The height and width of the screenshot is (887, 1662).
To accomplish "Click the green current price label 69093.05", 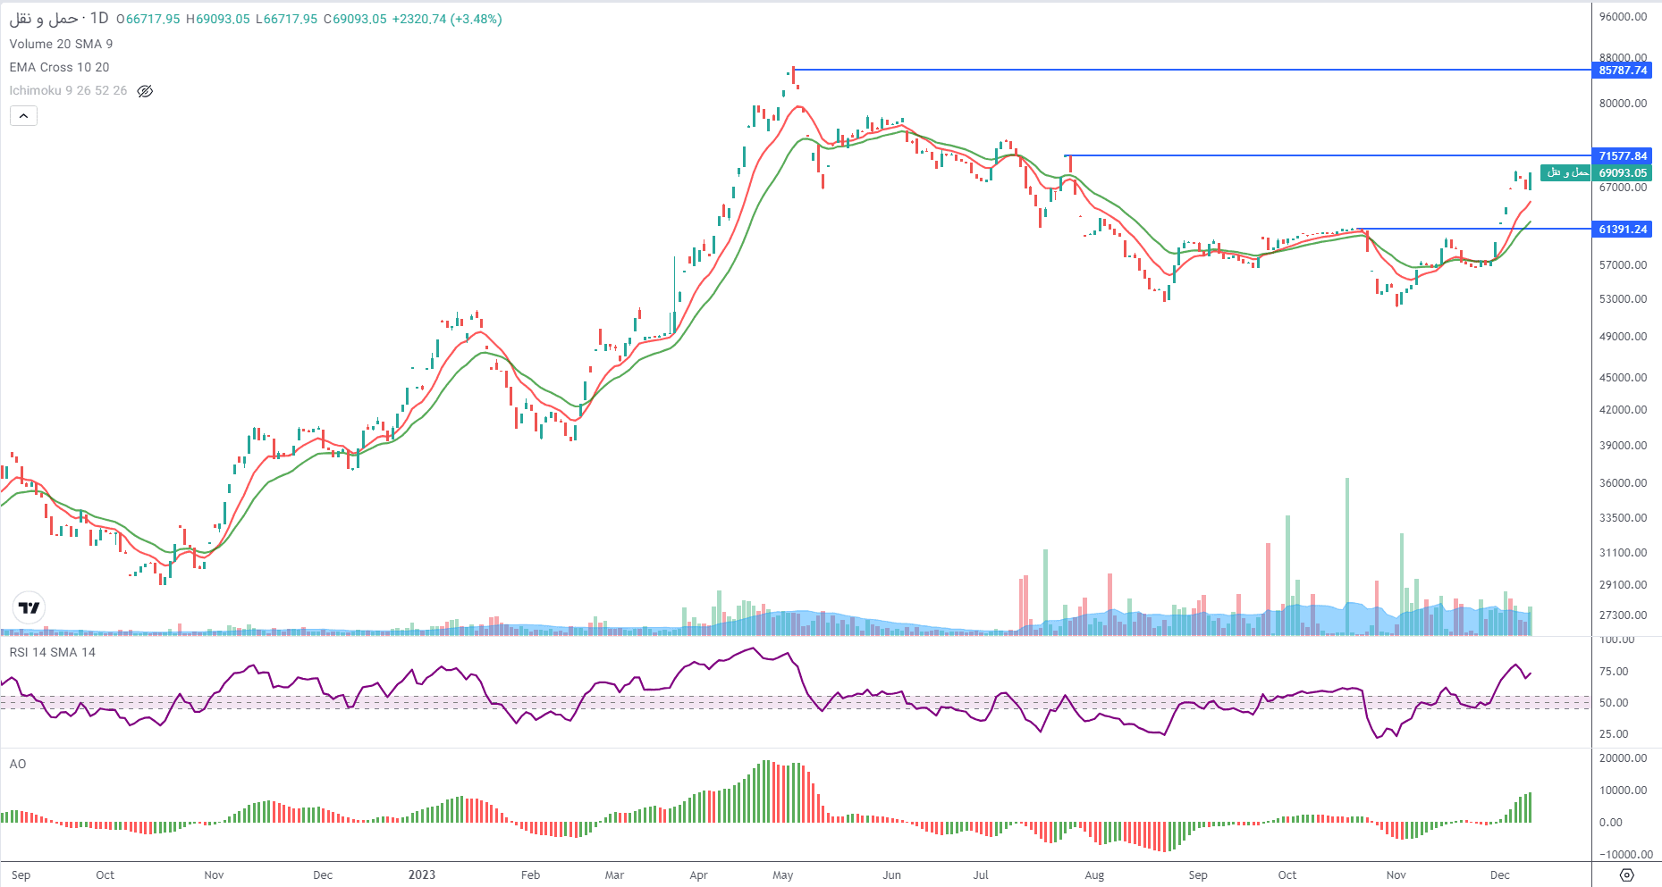I will click(x=1622, y=173).
